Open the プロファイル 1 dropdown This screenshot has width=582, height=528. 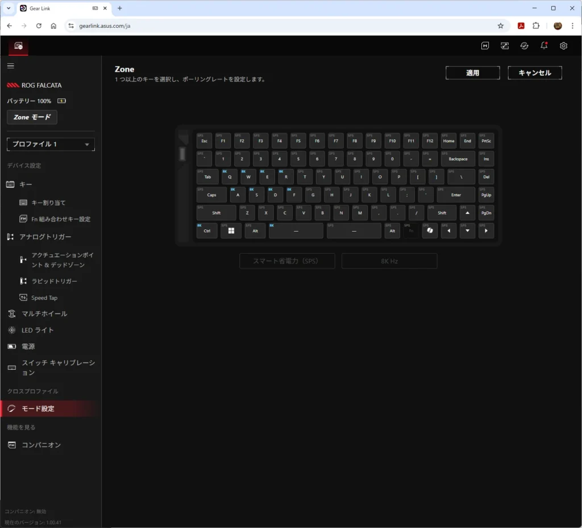[51, 145]
